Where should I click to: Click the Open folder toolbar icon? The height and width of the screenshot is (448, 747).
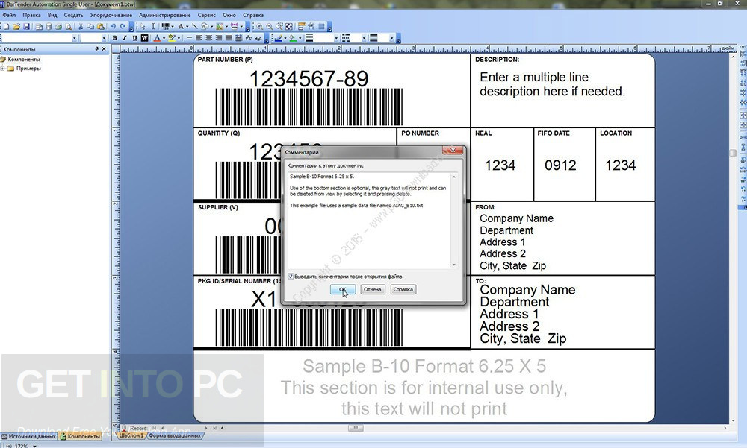point(16,27)
